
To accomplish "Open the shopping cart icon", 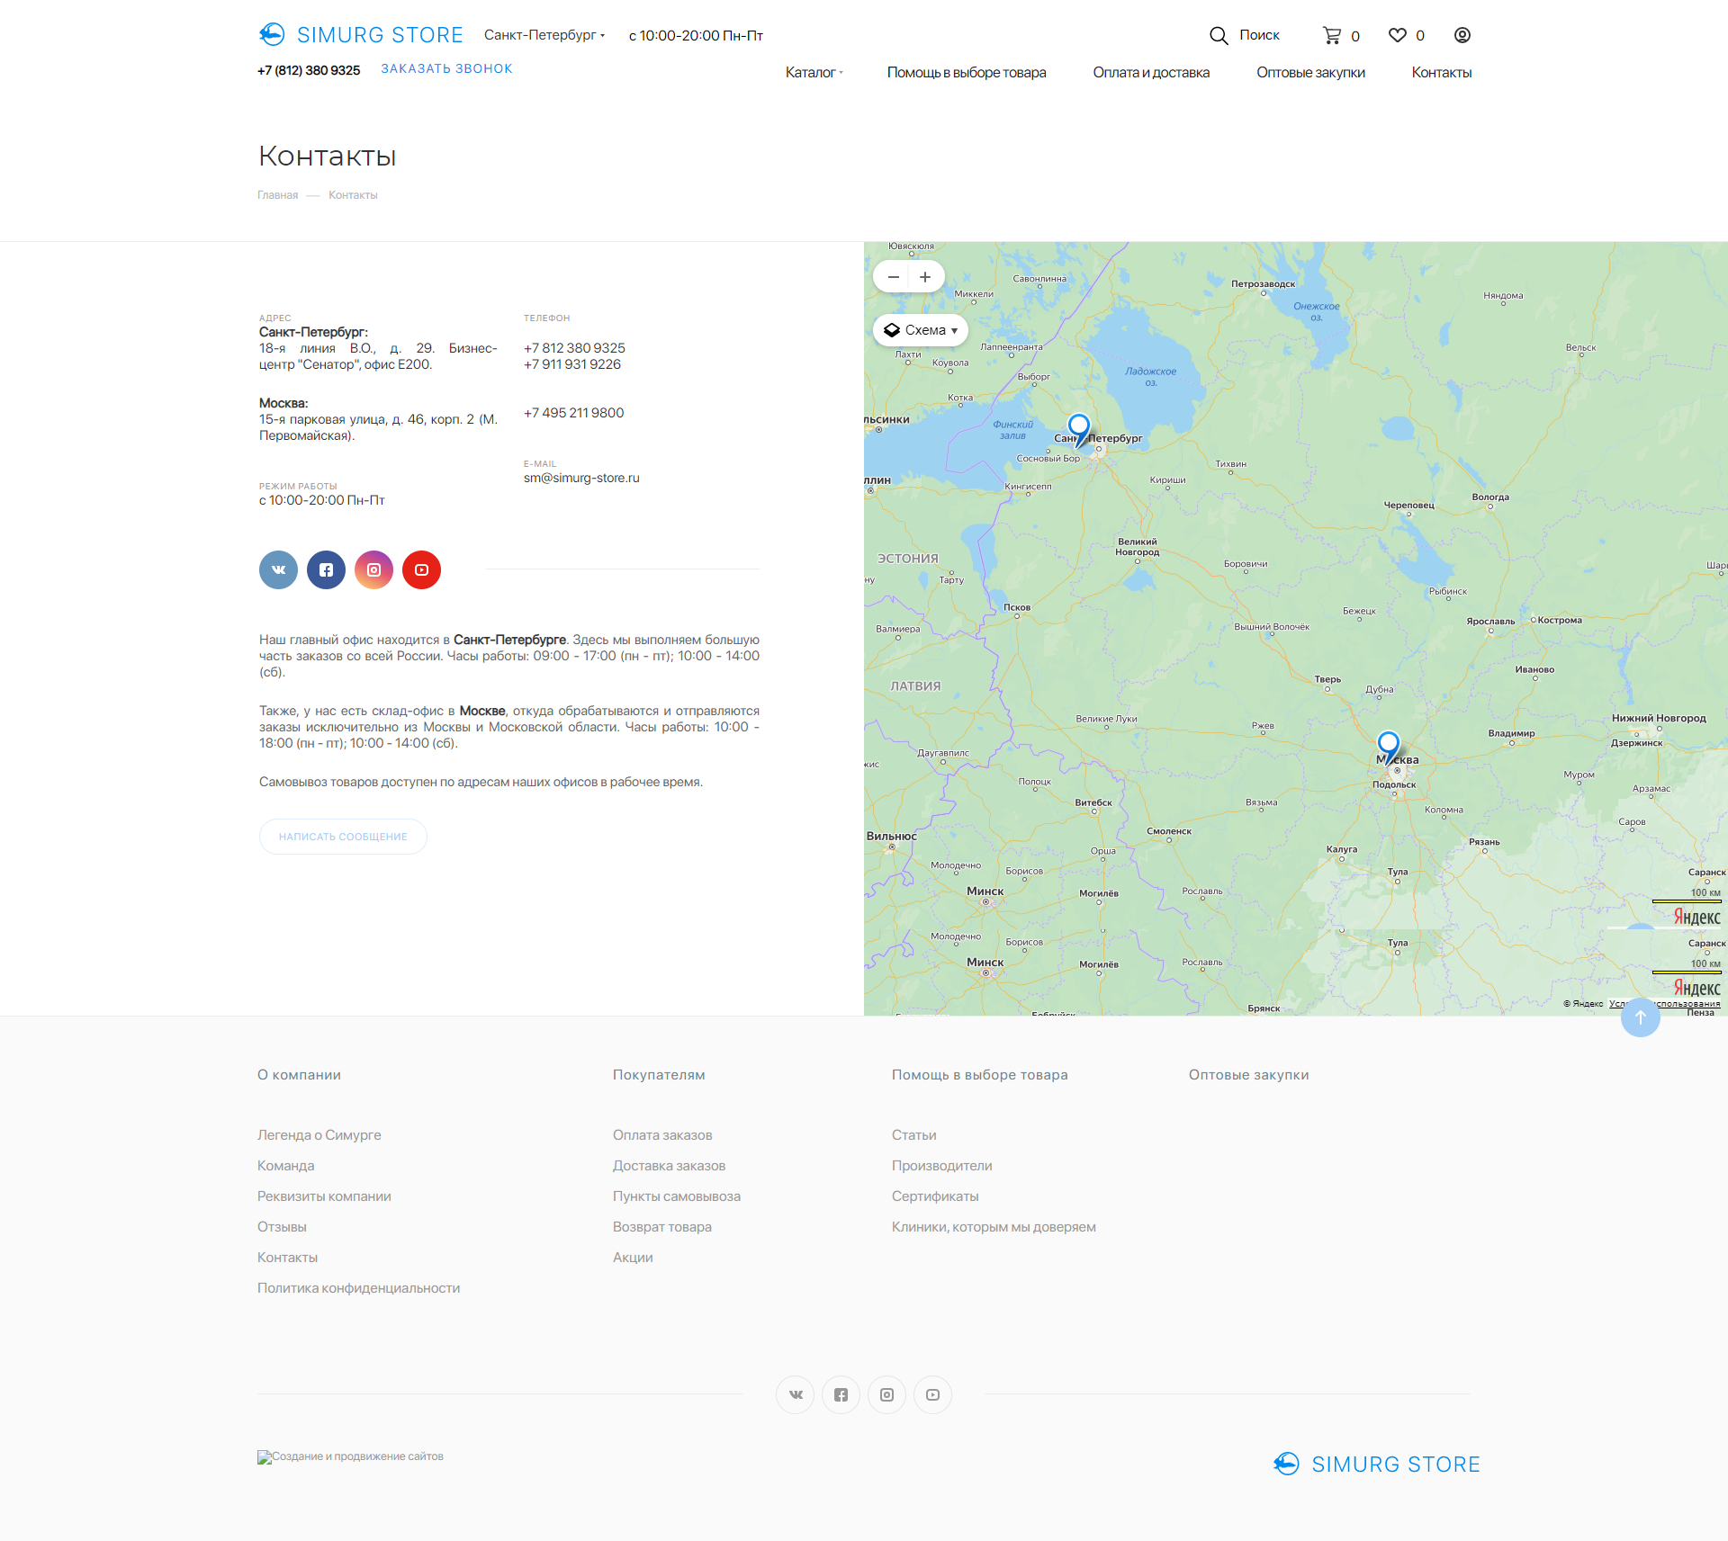I will click(1332, 35).
